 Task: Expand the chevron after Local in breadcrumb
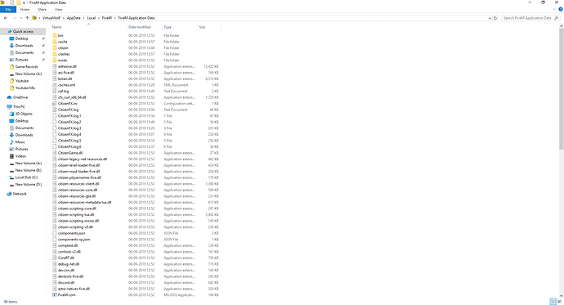click(x=99, y=18)
